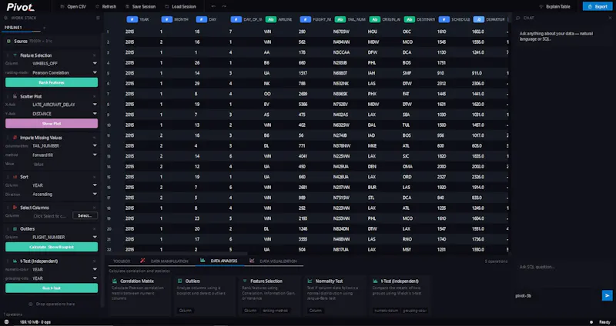Click the Impute Missing Values step icon
The width and height of the screenshot is (616, 326).
click(15, 138)
